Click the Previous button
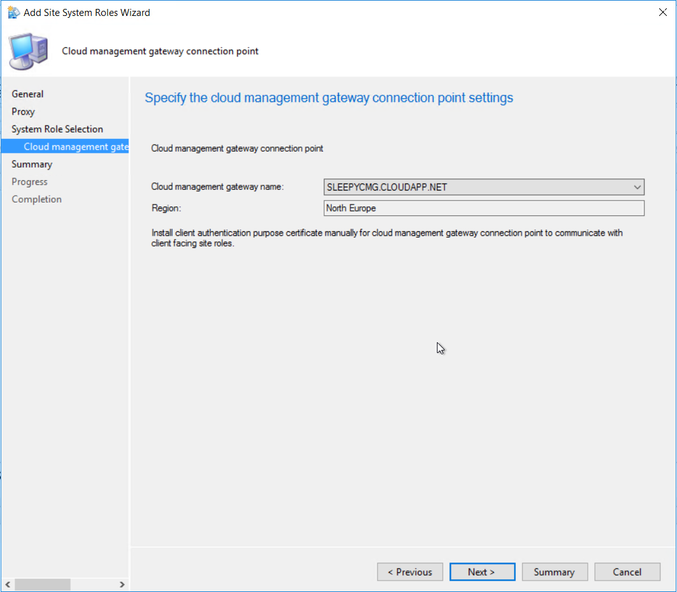Viewport: 677px width, 592px height. point(410,572)
